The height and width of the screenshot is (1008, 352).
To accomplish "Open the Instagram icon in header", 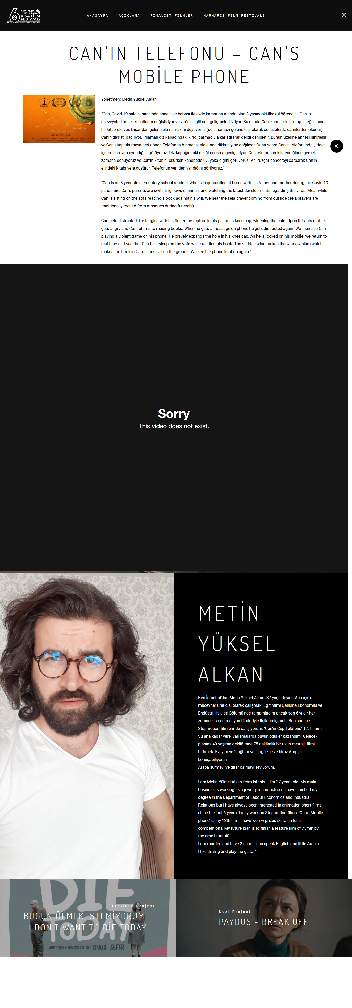I will click(344, 15).
